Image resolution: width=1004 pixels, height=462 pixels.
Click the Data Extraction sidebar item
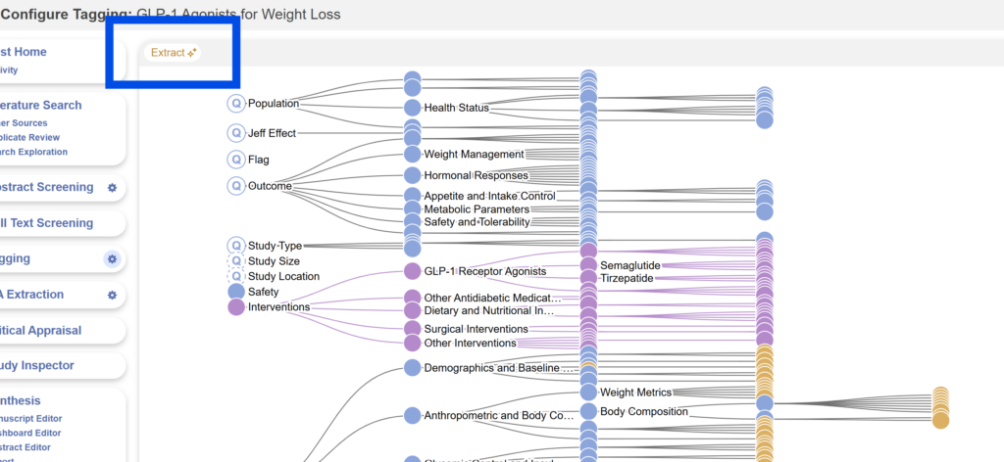[32, 295]
